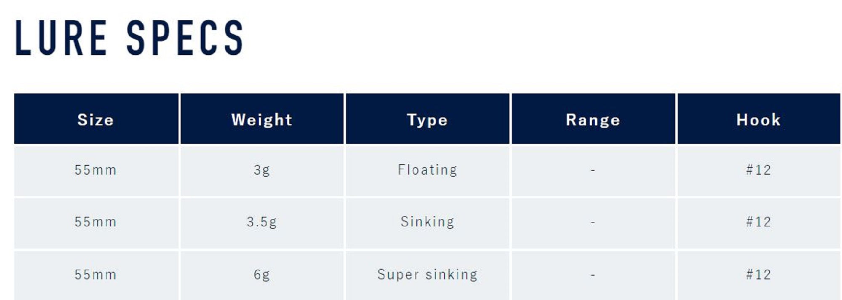Click the Range dash in the Super sinking row
The image size is (842, 300).
(x=593, y=275)
